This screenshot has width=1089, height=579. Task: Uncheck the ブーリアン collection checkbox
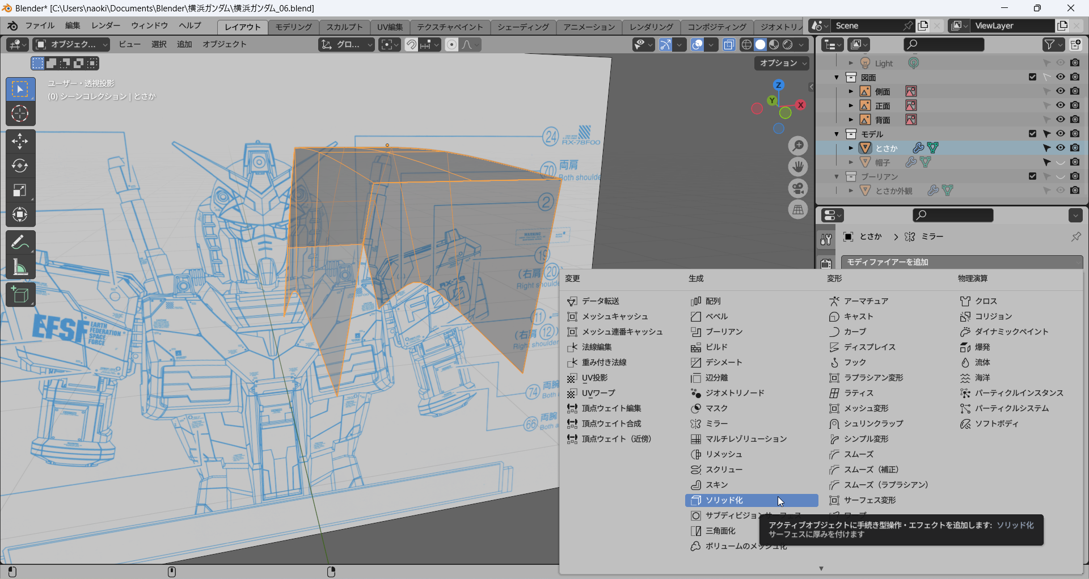pos(1032,176)
